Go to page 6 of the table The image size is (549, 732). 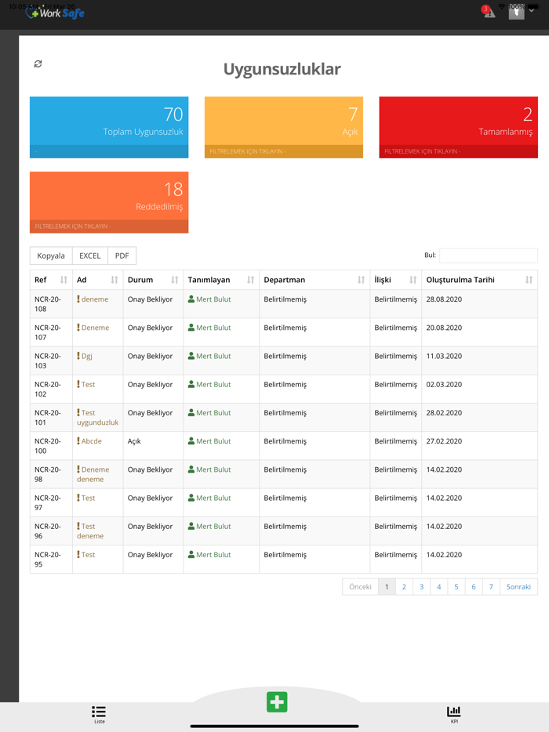(x=473, y=587)
